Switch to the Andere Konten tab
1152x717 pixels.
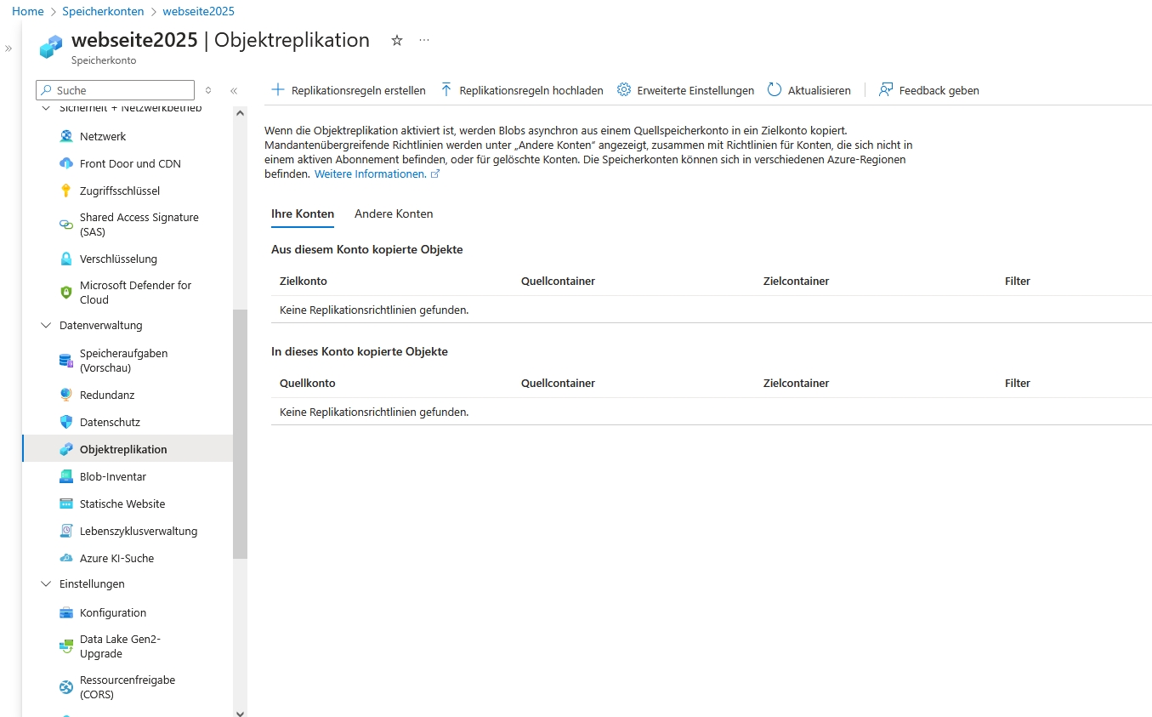[394, 213]
